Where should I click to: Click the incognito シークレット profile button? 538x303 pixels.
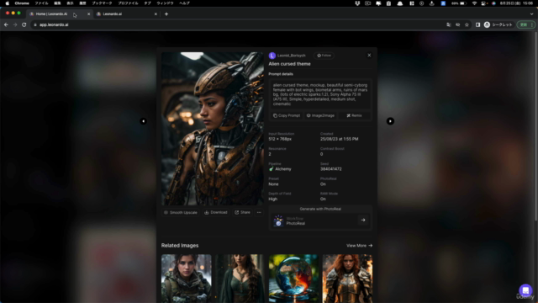[498, 24]
